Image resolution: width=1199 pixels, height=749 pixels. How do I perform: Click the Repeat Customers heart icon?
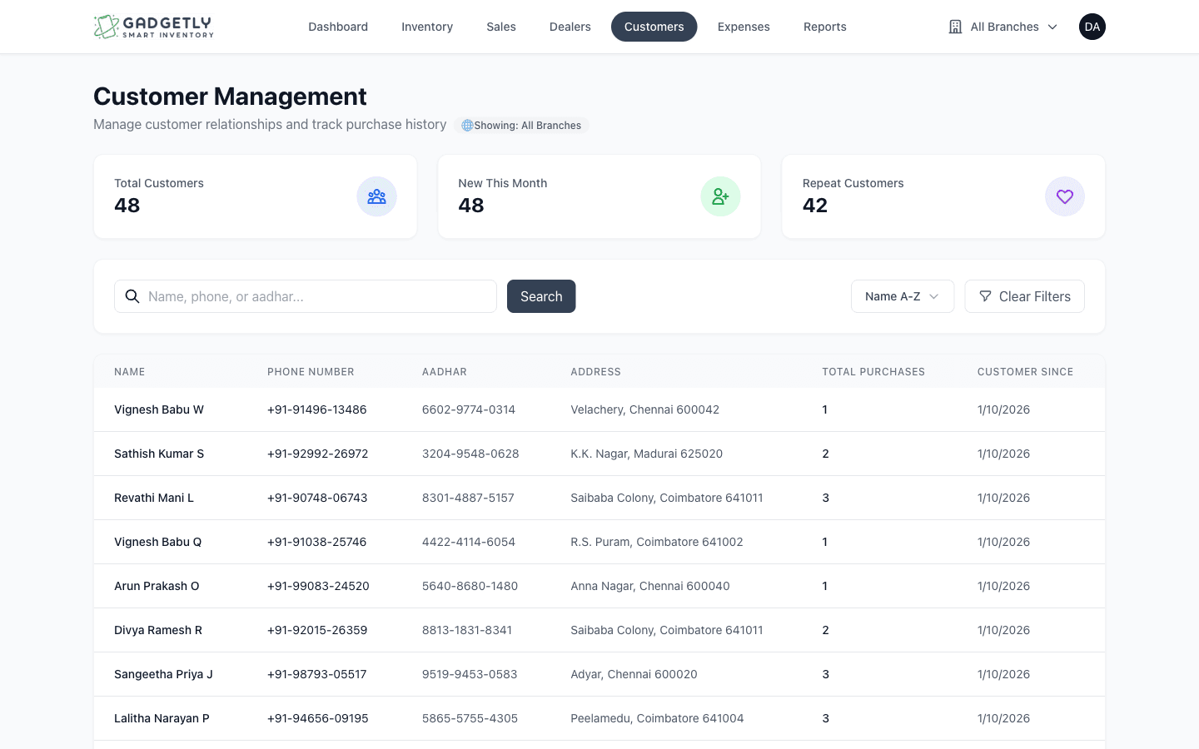pos(1064,196)
